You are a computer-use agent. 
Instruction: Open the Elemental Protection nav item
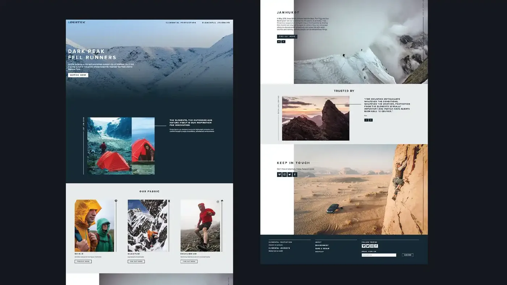[x=181, y=23]
